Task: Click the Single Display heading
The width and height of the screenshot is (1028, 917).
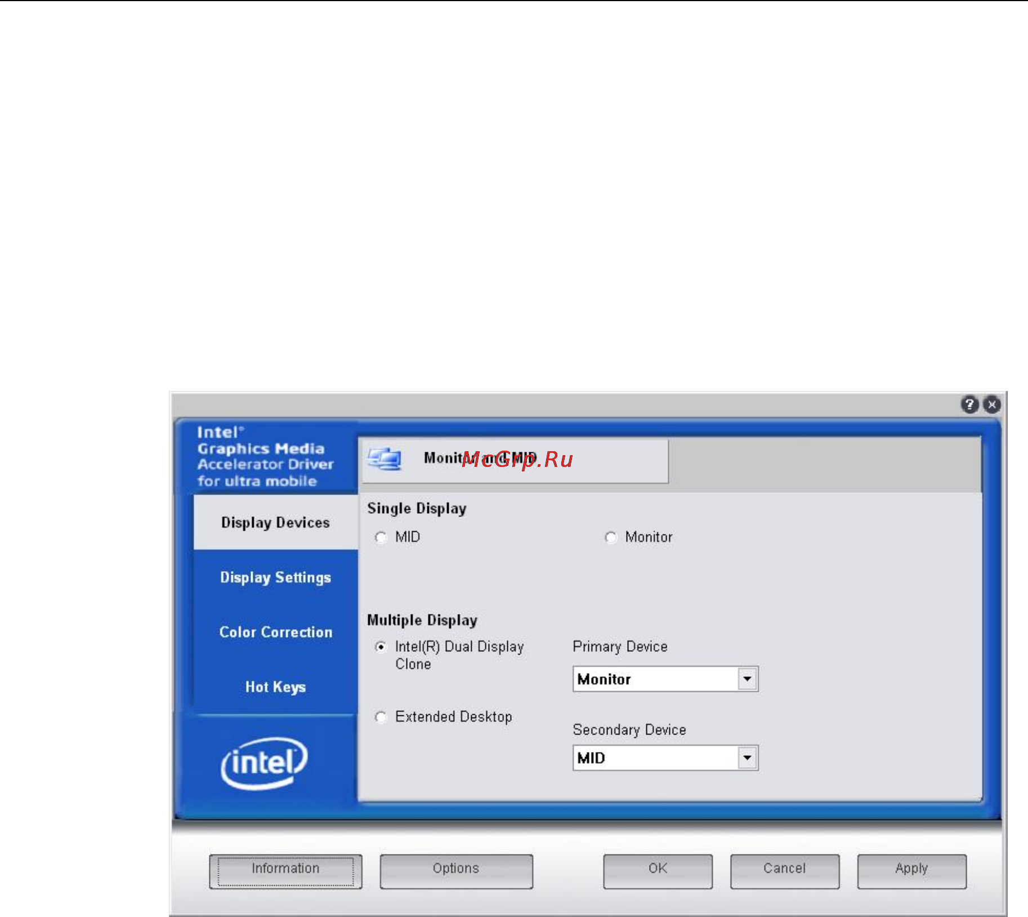Action: [417, 509]
